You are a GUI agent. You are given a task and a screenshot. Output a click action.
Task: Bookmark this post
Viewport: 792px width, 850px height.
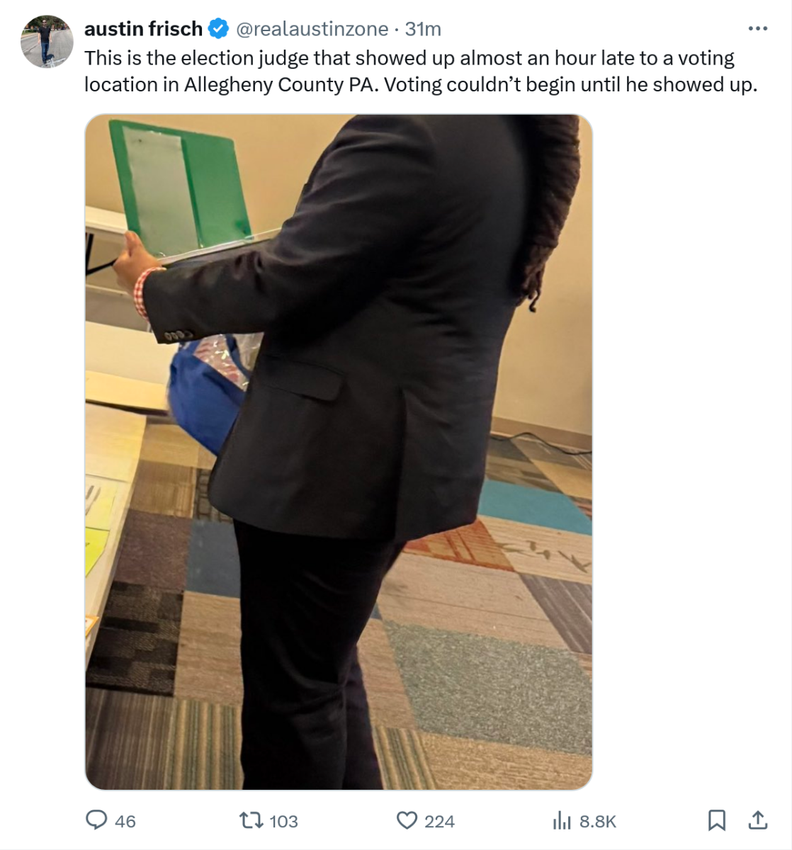click(x=717, y=820)
